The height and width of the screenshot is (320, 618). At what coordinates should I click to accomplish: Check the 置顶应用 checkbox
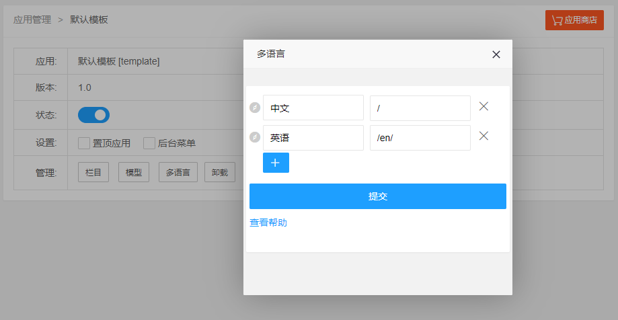click(x=84, y=143)
